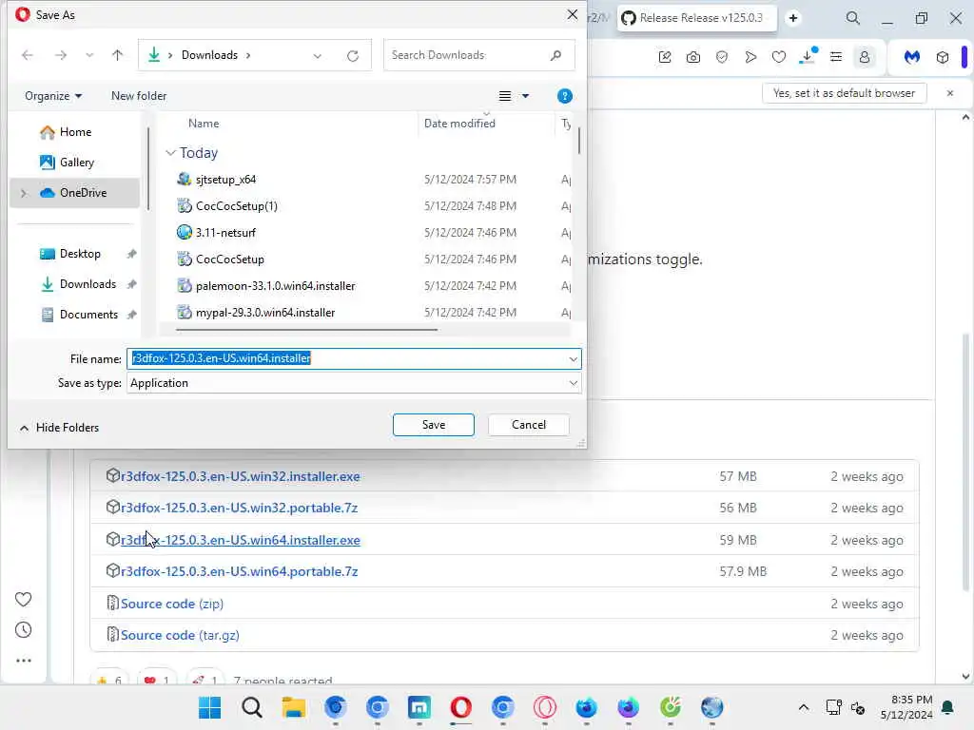Go back in the Save As dialog

coord(28,55)
